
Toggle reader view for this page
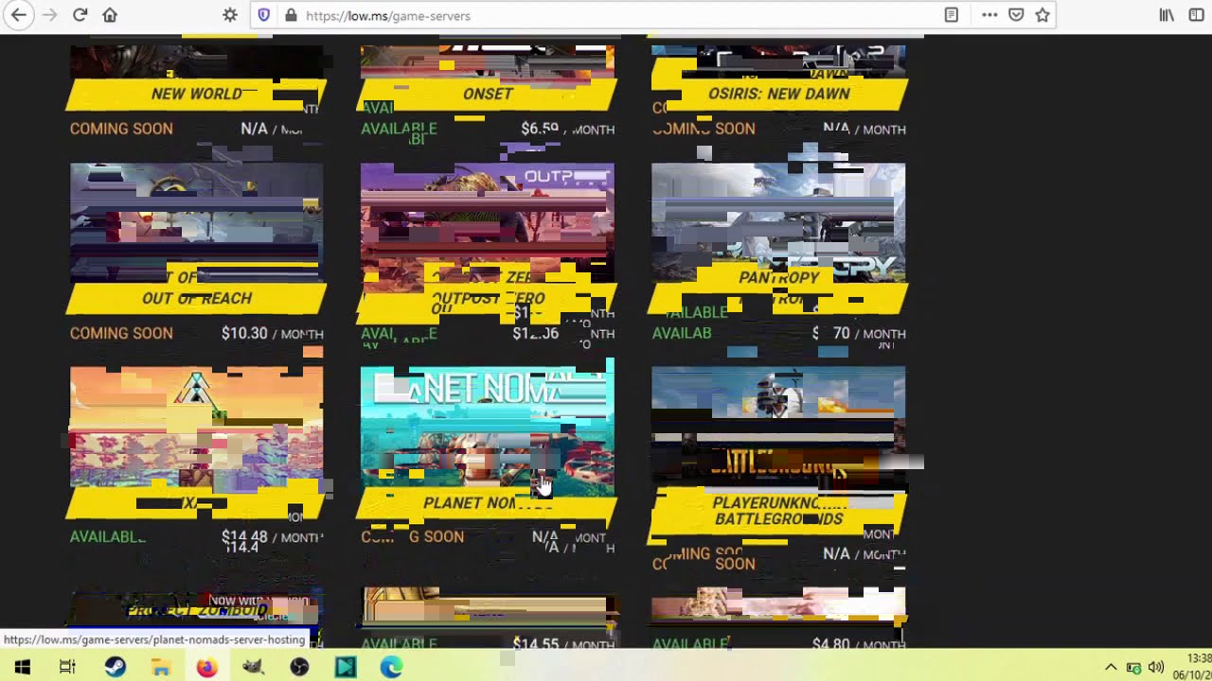coord(952,15)
